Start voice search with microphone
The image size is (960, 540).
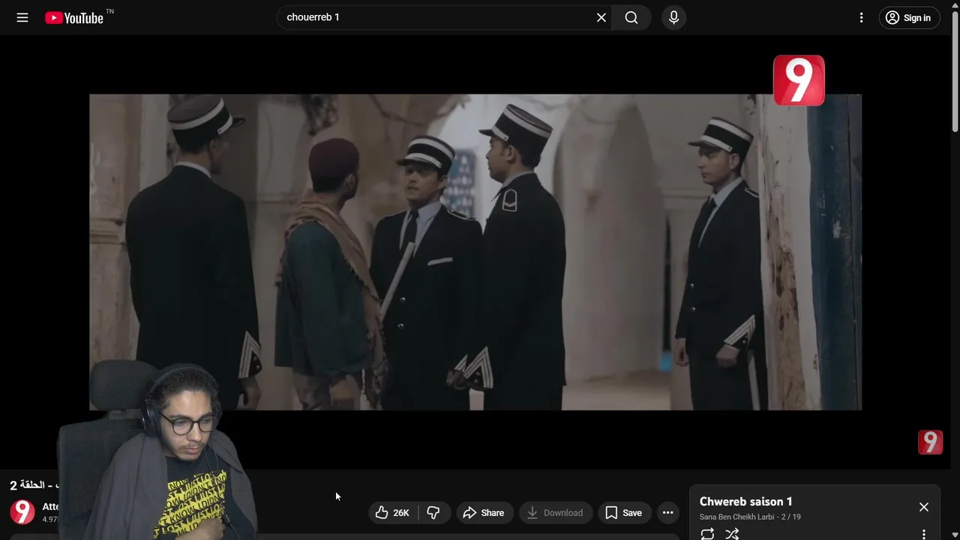(x=673, y=17)
